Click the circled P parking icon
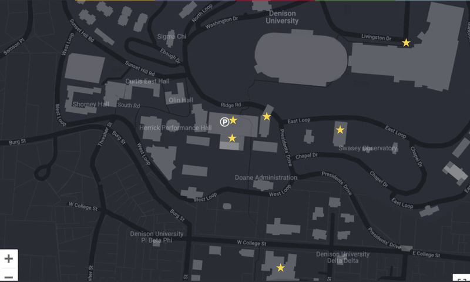Image resolution: width=470 pixels, height=282 pixels. click(x=224, y=122)
